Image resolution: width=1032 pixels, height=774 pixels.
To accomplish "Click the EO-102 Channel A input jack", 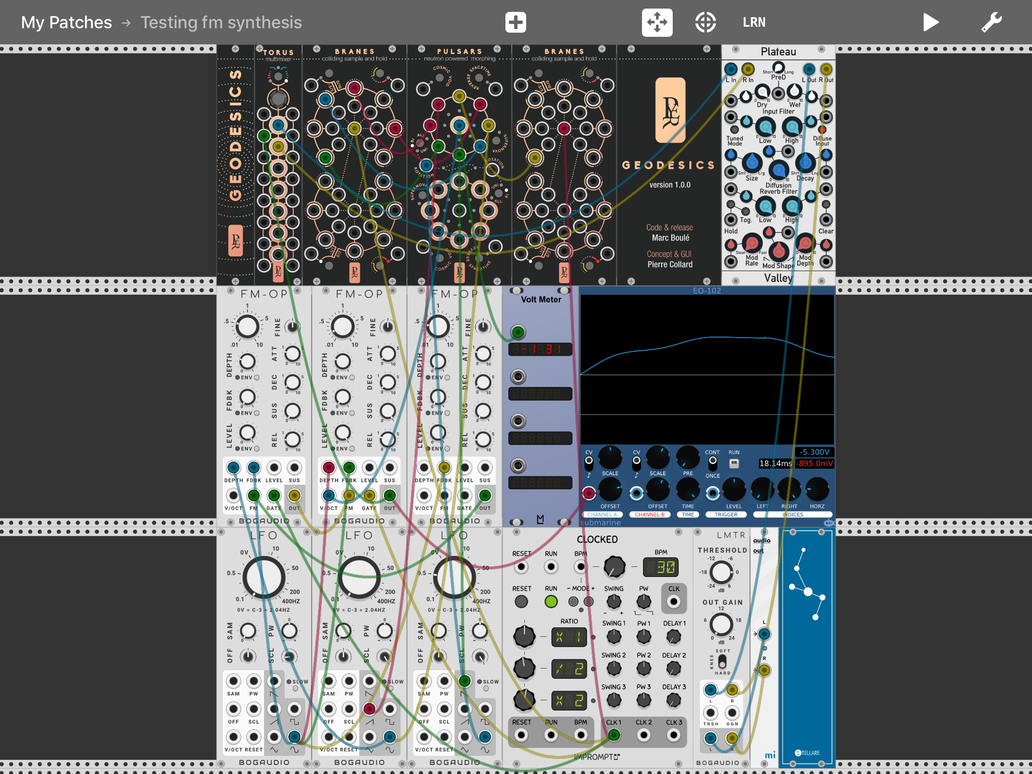I will (589, 493).
